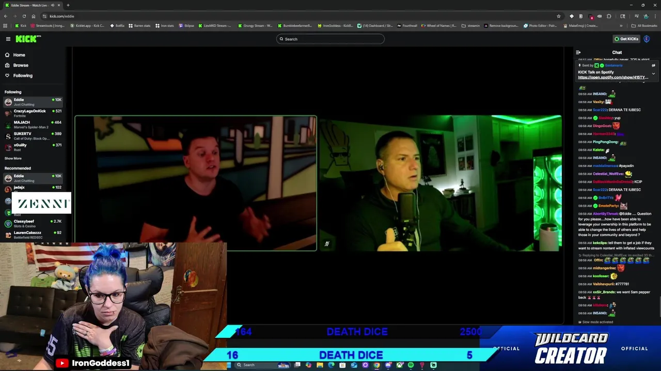Screen dimensions: 661x371
Task: Focus the Kick search field
Action: [x=330, y=39]
